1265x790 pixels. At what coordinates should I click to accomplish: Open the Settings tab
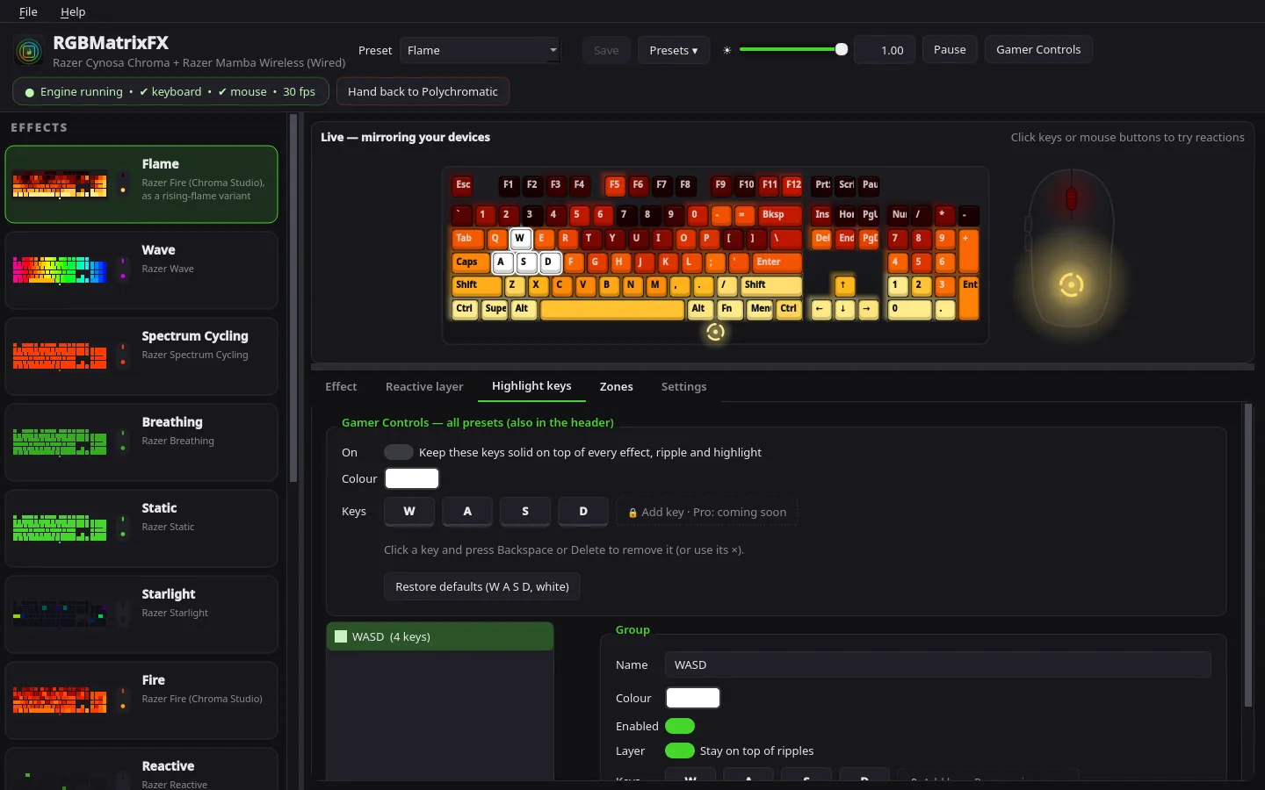point(683,386)
